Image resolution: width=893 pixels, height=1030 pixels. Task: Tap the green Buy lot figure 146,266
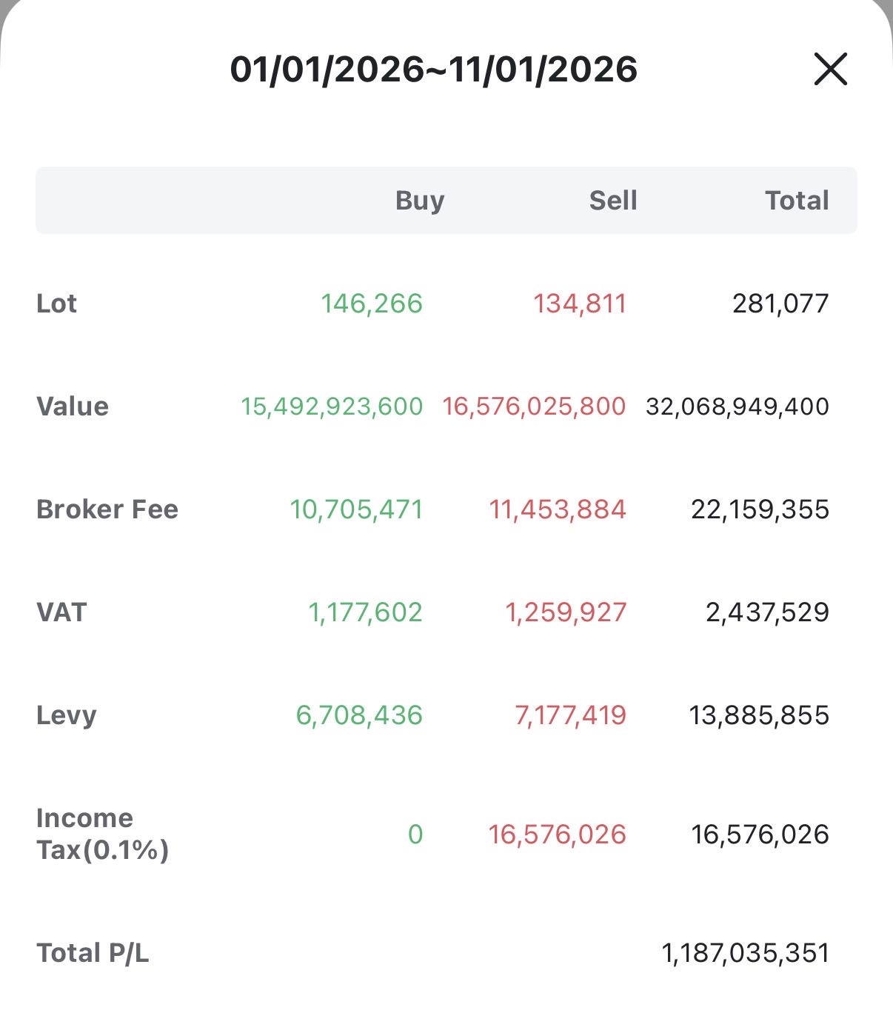pyautogui.click(x=372, y=304)
